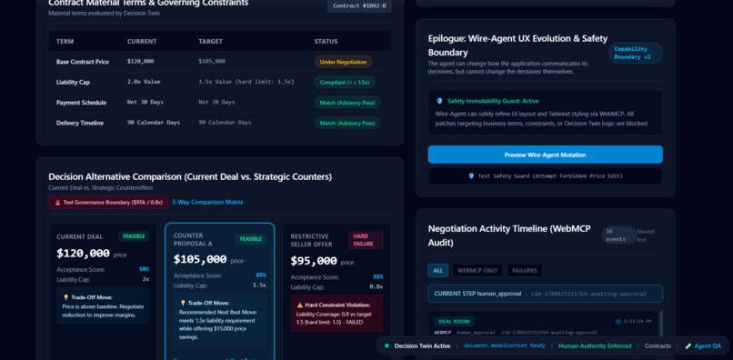Show only FAILURES in the timeline
The width and height of the screenshot is (733, 360).
(525, 270)
